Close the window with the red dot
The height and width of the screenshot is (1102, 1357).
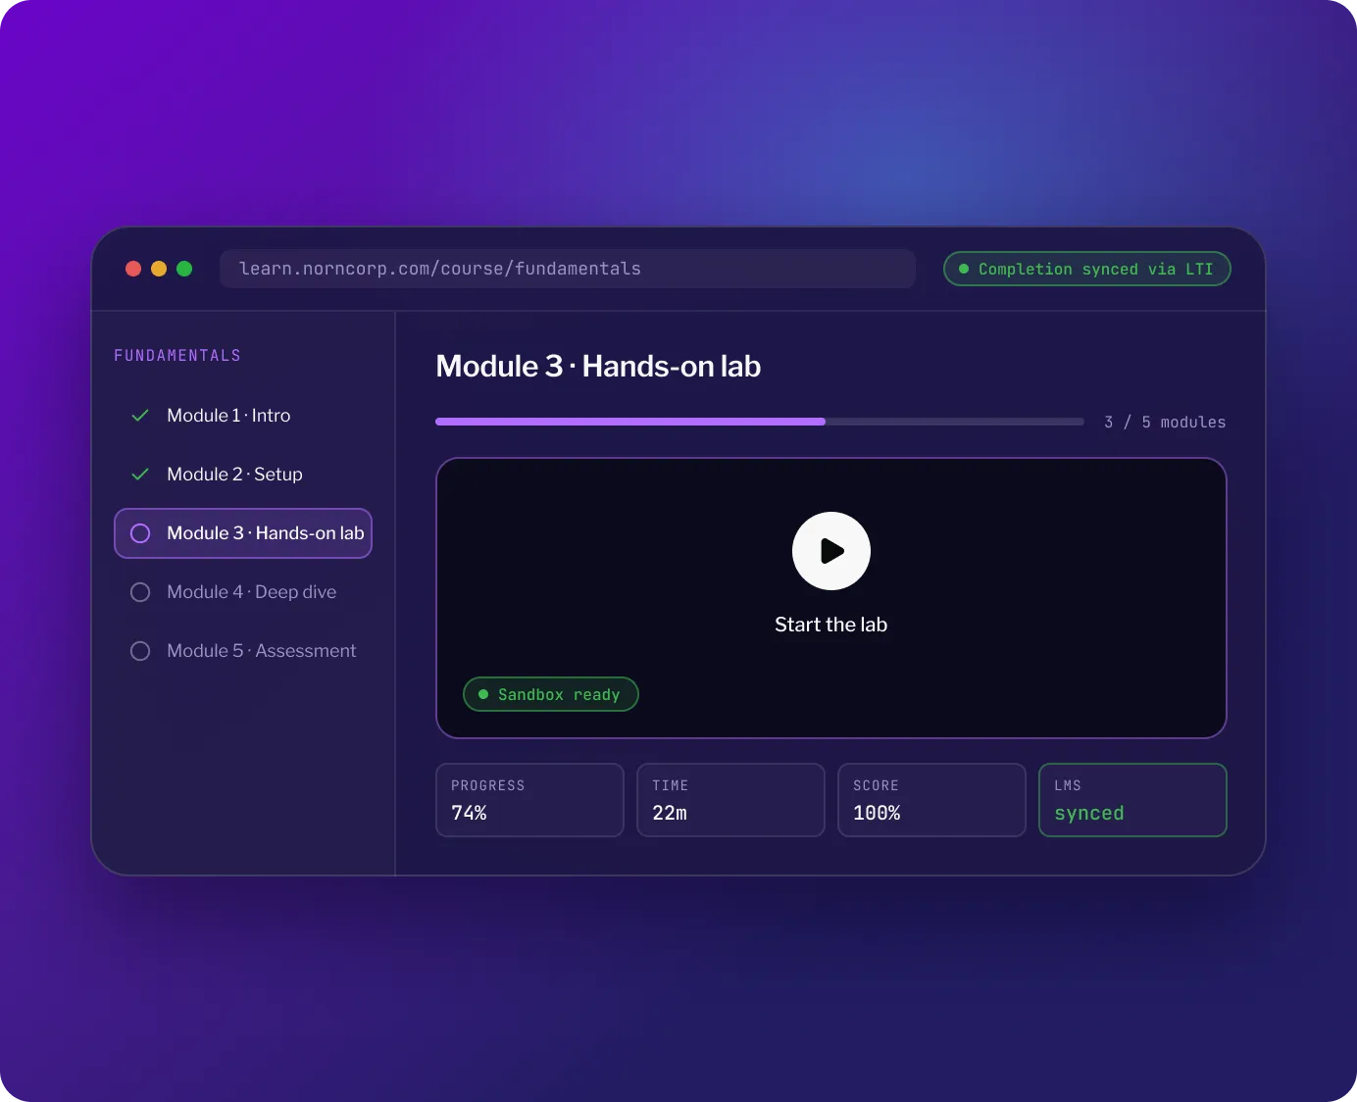tap(133, 269)
